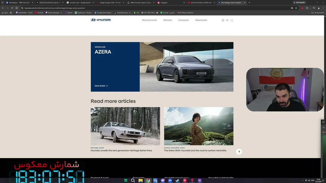Click the Heritage model category label
Screen dimensions: 326x183
point(97,148)
